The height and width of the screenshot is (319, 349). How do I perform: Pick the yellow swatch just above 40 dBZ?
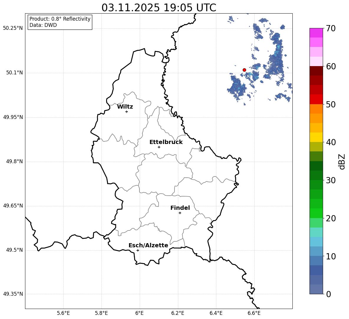(316, 137)
